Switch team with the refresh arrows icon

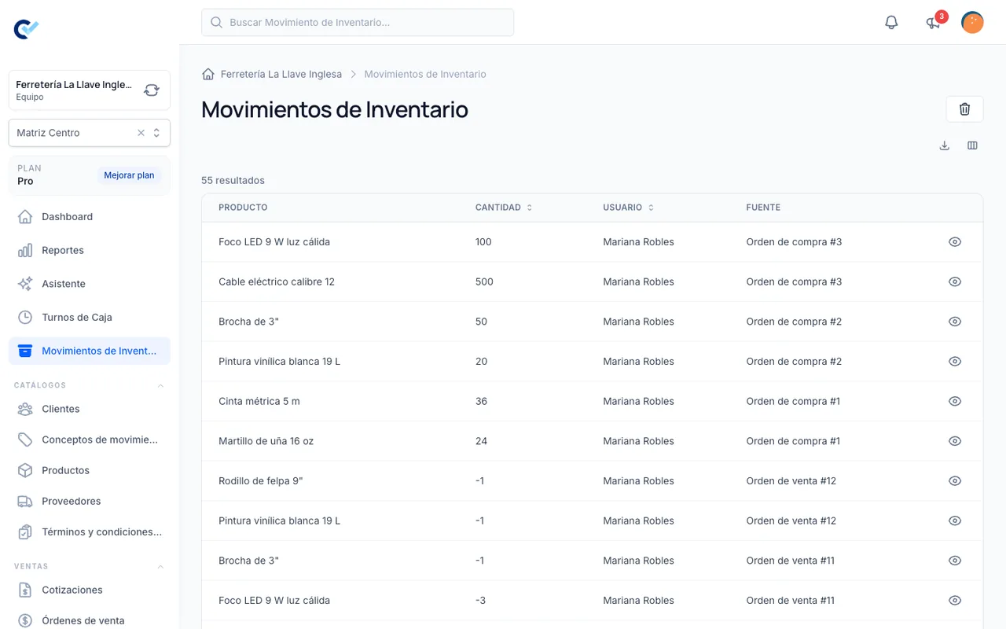click(152, 90)
